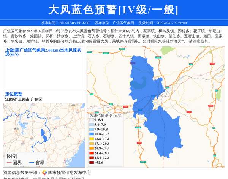Click the red 国界 line symbol in legend
Image resolution: width=228 pixels, height=179 pixels.
point(8,163)
